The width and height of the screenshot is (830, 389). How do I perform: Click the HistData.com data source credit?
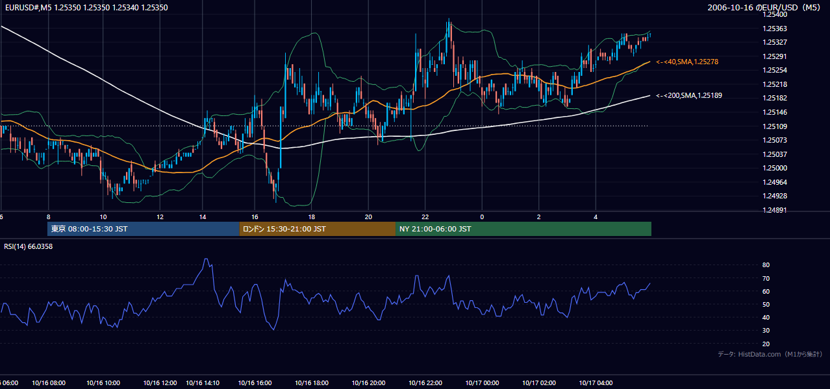point(770,354)
